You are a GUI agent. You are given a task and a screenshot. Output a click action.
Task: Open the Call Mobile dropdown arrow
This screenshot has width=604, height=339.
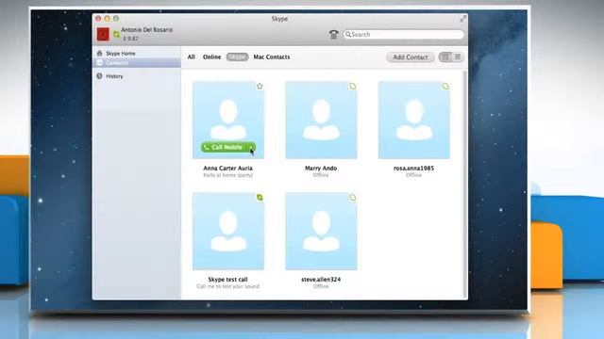[x=251, y=147]
